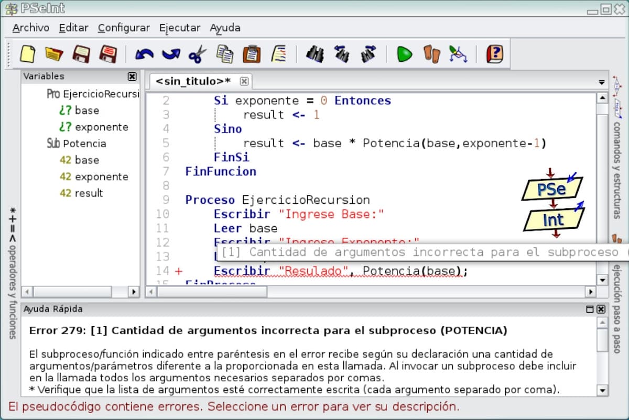This screenshot has height=420, width=629.
Task: Start step-by-step execution footprints icon
Action: coord(431,54)
